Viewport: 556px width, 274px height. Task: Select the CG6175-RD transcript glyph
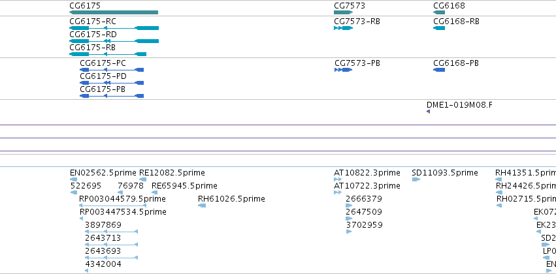(114, 41)
